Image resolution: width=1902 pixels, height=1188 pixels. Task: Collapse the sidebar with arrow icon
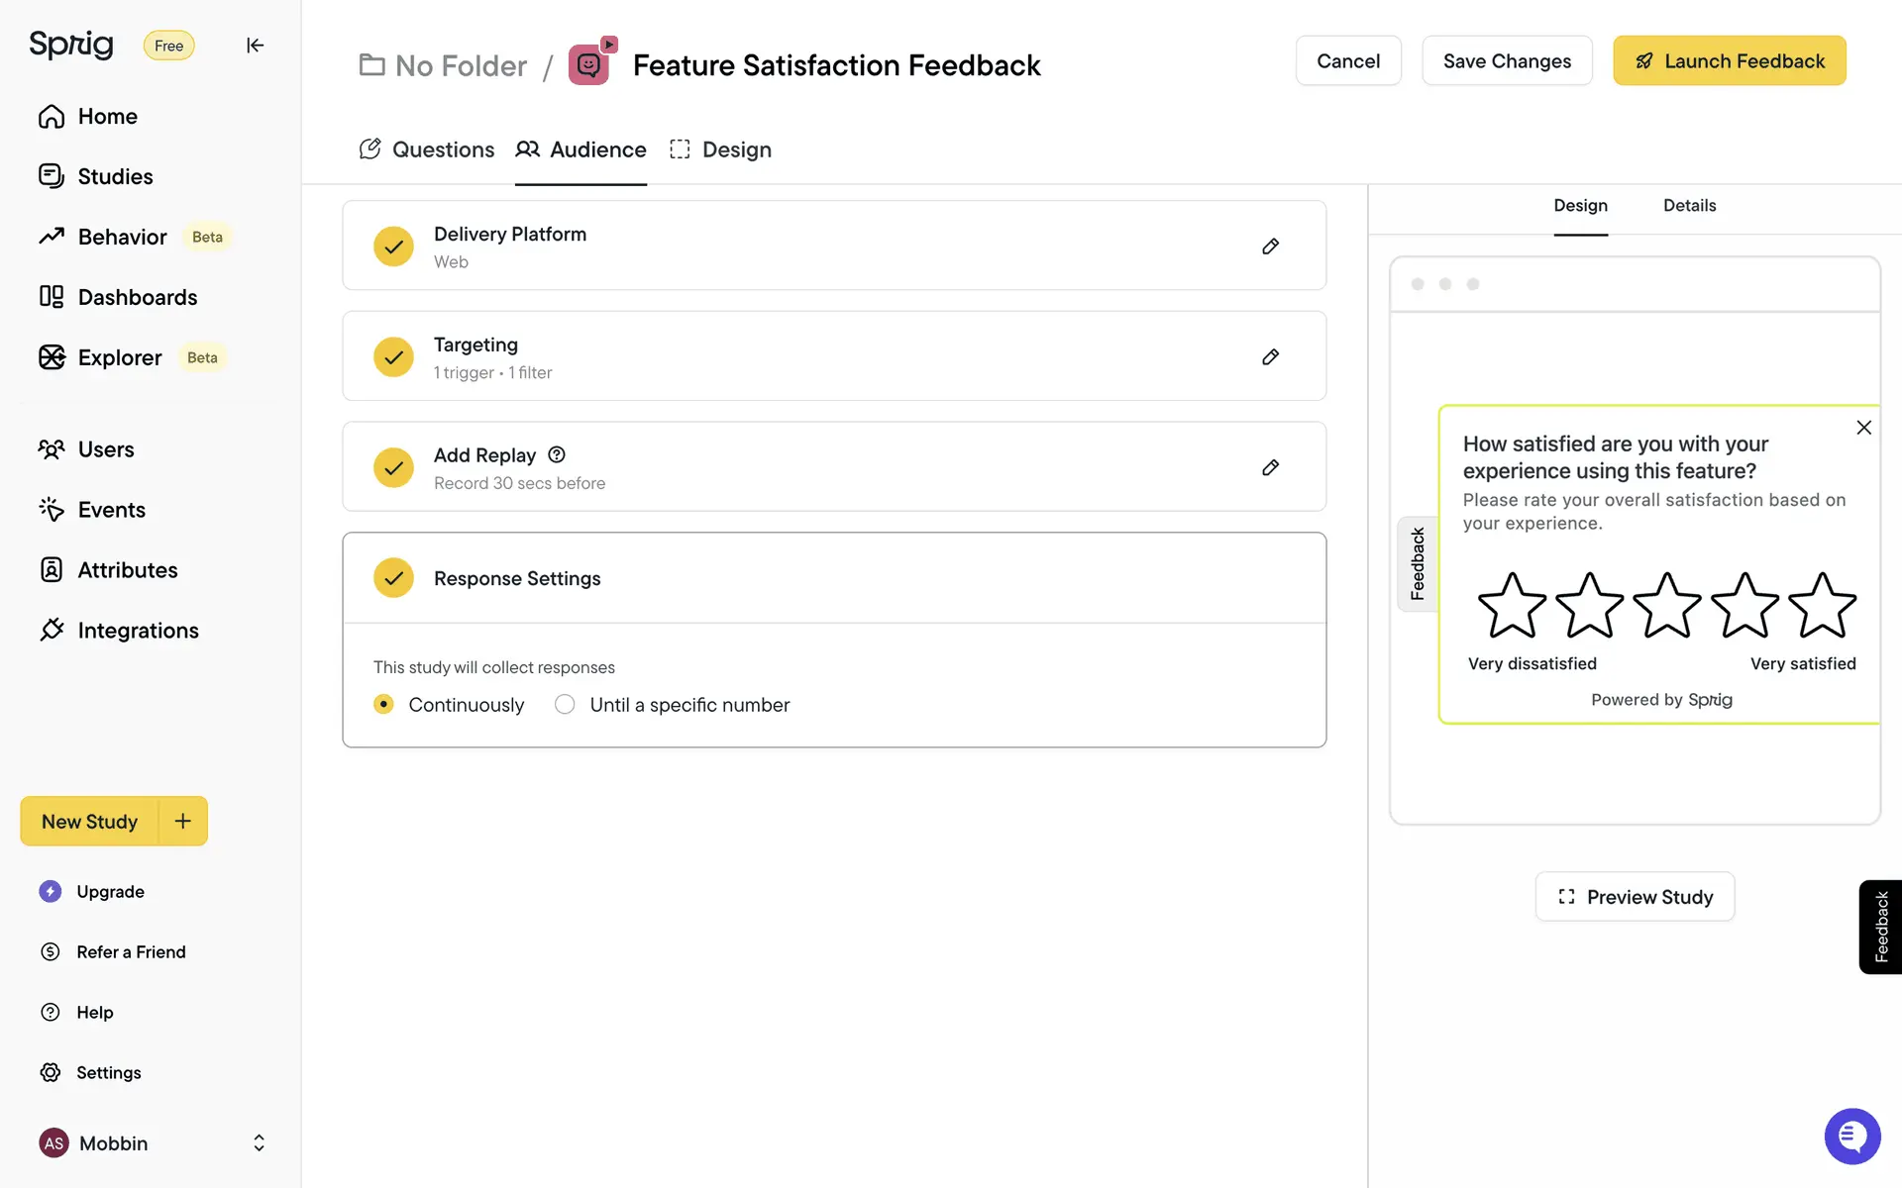(x=255, y=46)
